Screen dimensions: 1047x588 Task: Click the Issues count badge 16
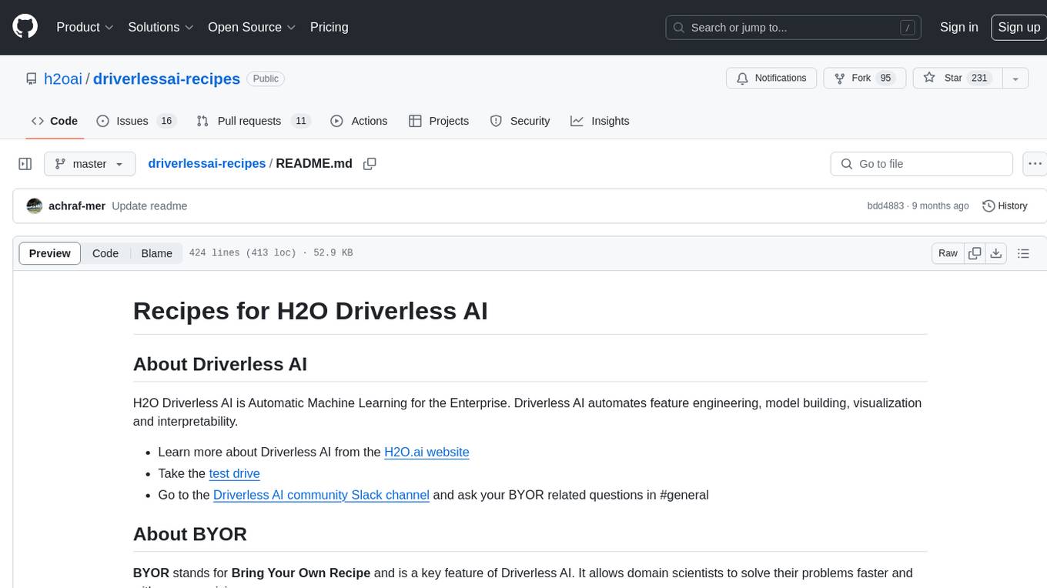click(x=166, y=121)
